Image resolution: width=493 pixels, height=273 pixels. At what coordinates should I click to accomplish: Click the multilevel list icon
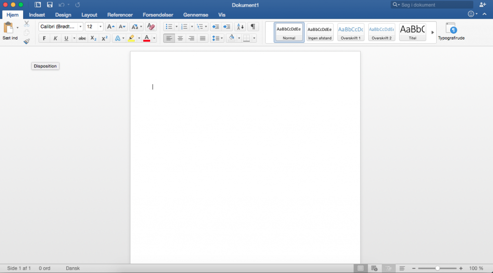pyautogui.click(x=200, y=27)
